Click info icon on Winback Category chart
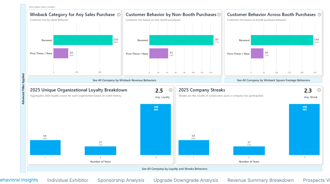The width and height of the screenshot is (330, 184). point(119,15)
